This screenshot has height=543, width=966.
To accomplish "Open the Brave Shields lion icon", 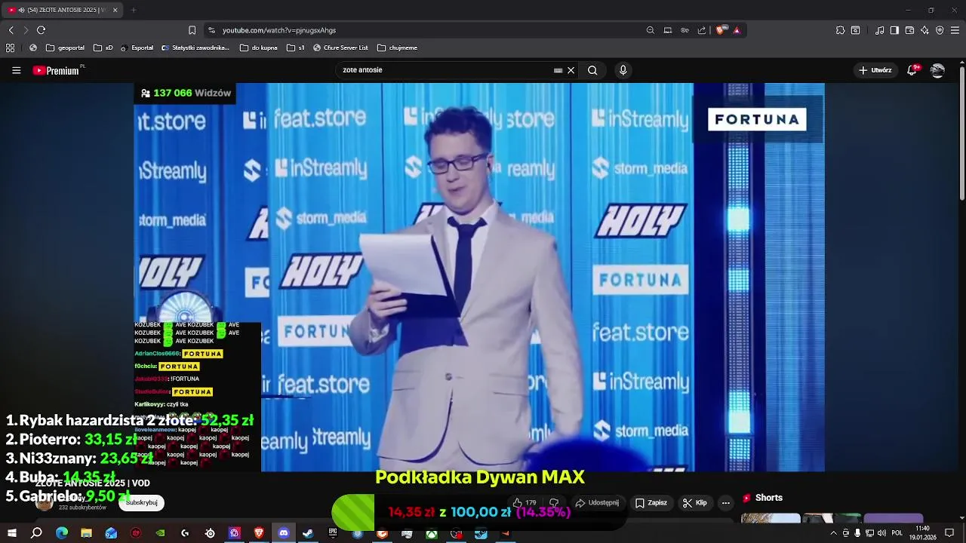I will (x=721, y=30).
